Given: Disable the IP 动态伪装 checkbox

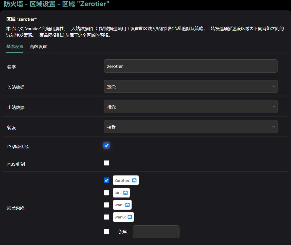Looking at the screenshot, I should (x=106, y=145).
